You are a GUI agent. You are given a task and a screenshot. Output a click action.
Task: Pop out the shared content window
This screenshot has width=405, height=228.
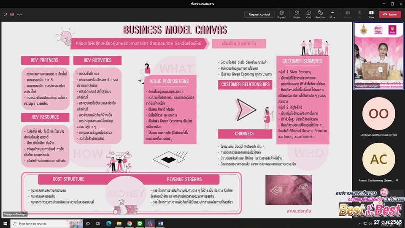pyautogui.click(x=281, y=14)
